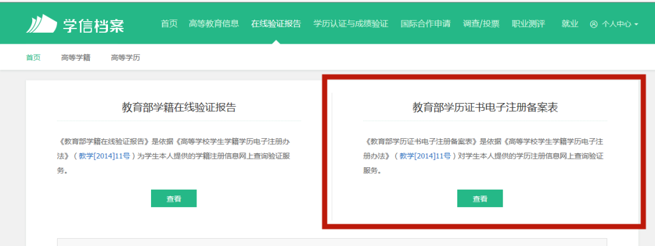
Task: Navigate to 国际合作申请
Action: [x=425, y=24]
